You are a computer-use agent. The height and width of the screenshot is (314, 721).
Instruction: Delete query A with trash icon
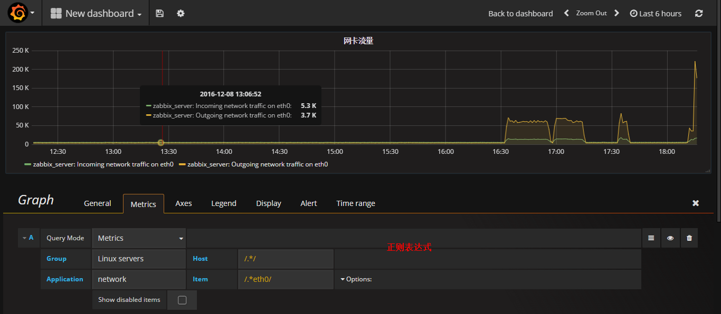click(689, 238)
